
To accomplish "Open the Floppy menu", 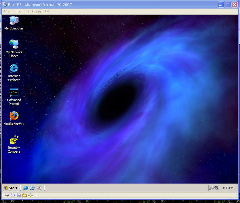I will (37, 11).
